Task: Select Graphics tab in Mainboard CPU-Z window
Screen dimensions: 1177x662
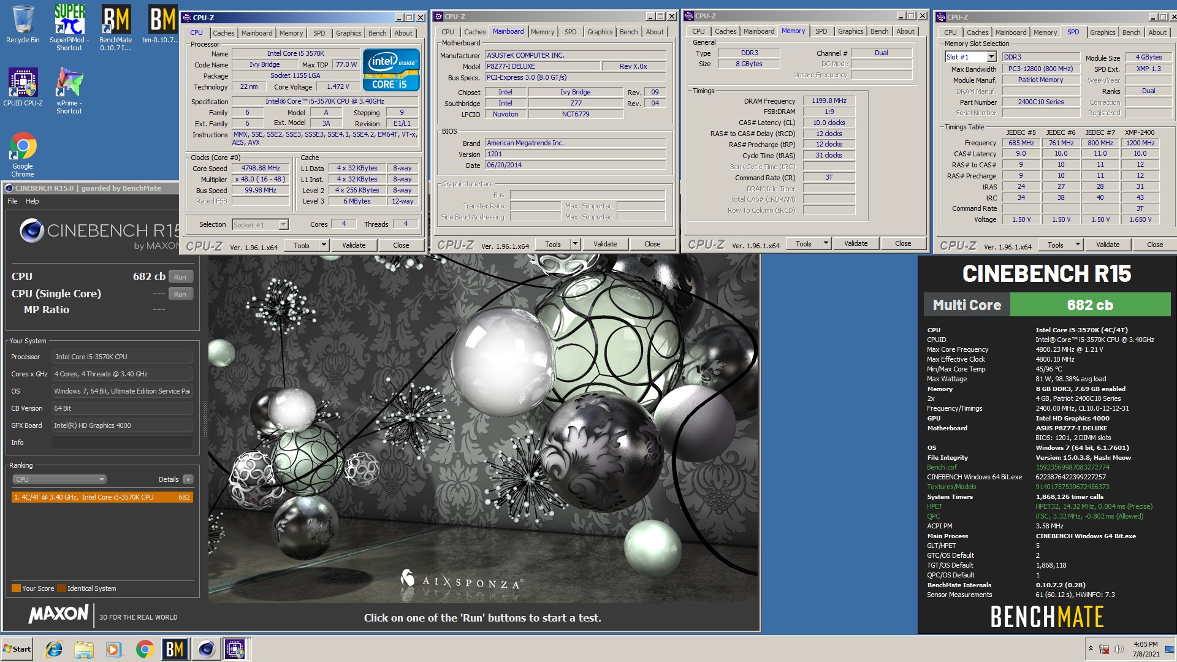Action: [x=600, y=32]
